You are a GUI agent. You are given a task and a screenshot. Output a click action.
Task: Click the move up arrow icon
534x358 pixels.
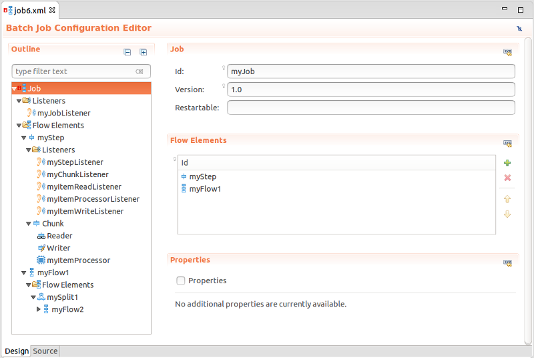click(x=507, y=199)
